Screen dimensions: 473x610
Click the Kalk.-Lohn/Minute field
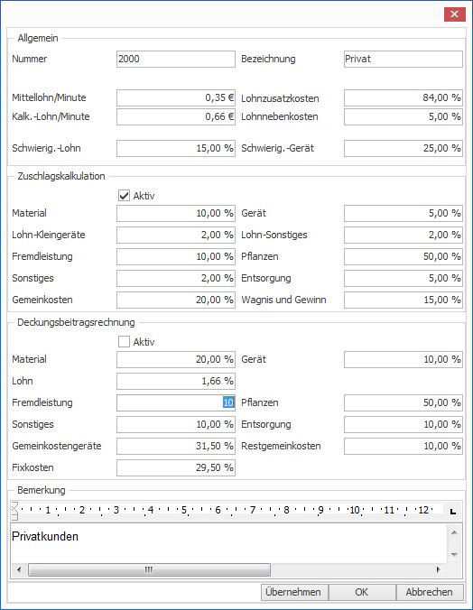(176, 116)
